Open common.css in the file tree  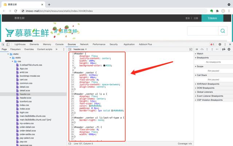(x=26, y=83)
